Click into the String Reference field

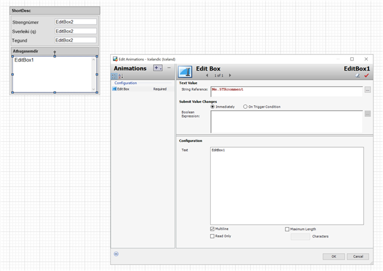coord(287,92)
